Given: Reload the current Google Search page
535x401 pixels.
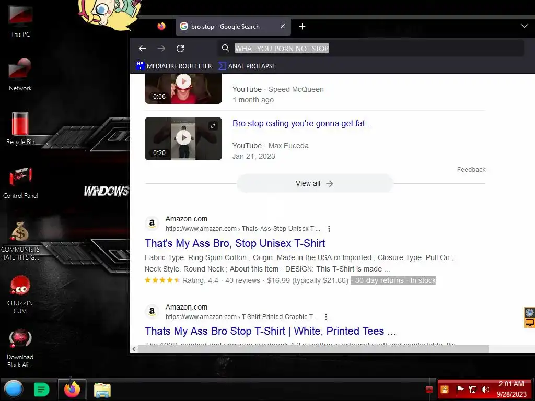Looking at the screenshot, I should coord(180,49).
